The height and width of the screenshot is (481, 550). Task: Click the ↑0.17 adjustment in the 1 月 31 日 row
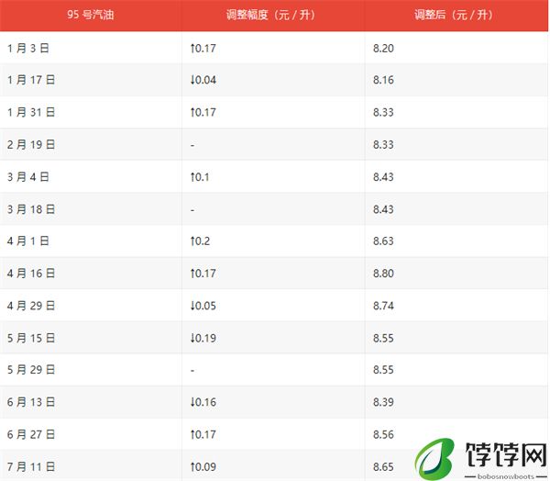(203, 112)
